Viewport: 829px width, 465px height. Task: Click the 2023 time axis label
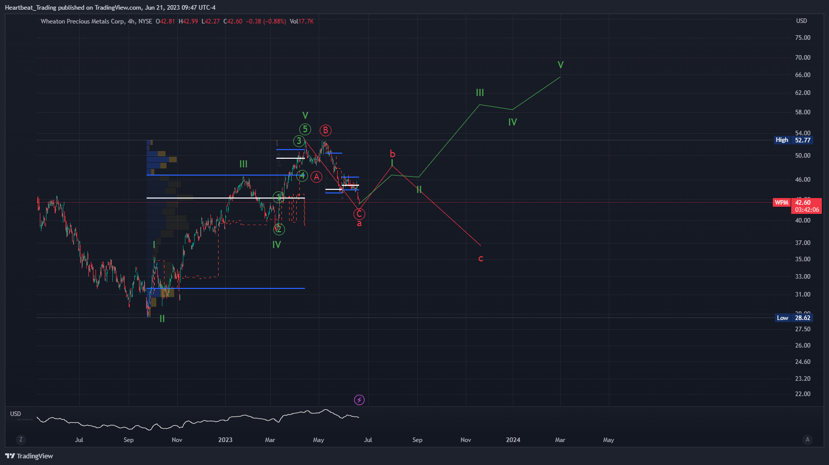tap(225, 440)
